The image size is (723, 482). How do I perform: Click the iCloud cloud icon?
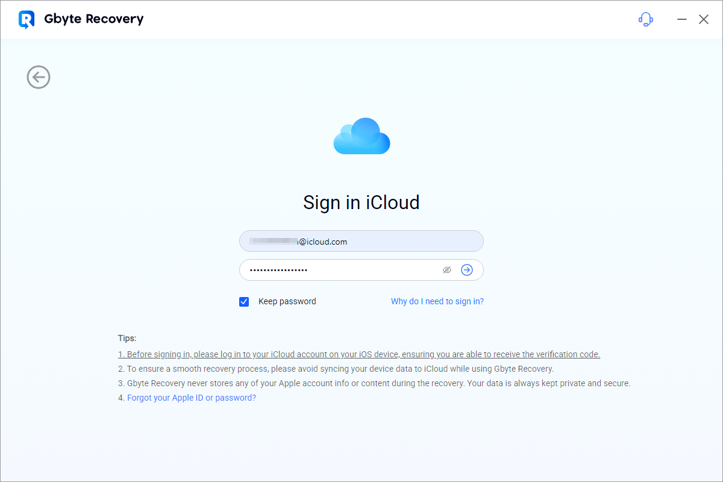coord(361,136)
